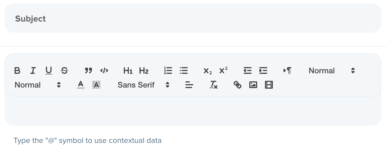Insert a code block
Viewport: 386px width, 151px height.
pyautogui.click(x=104, y=71)
